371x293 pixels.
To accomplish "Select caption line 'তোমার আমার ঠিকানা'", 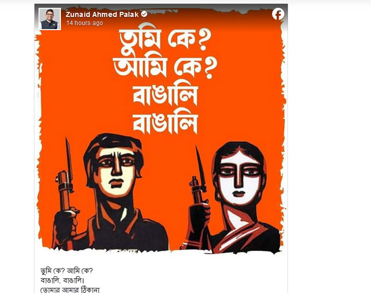I will tap(70, 290).
